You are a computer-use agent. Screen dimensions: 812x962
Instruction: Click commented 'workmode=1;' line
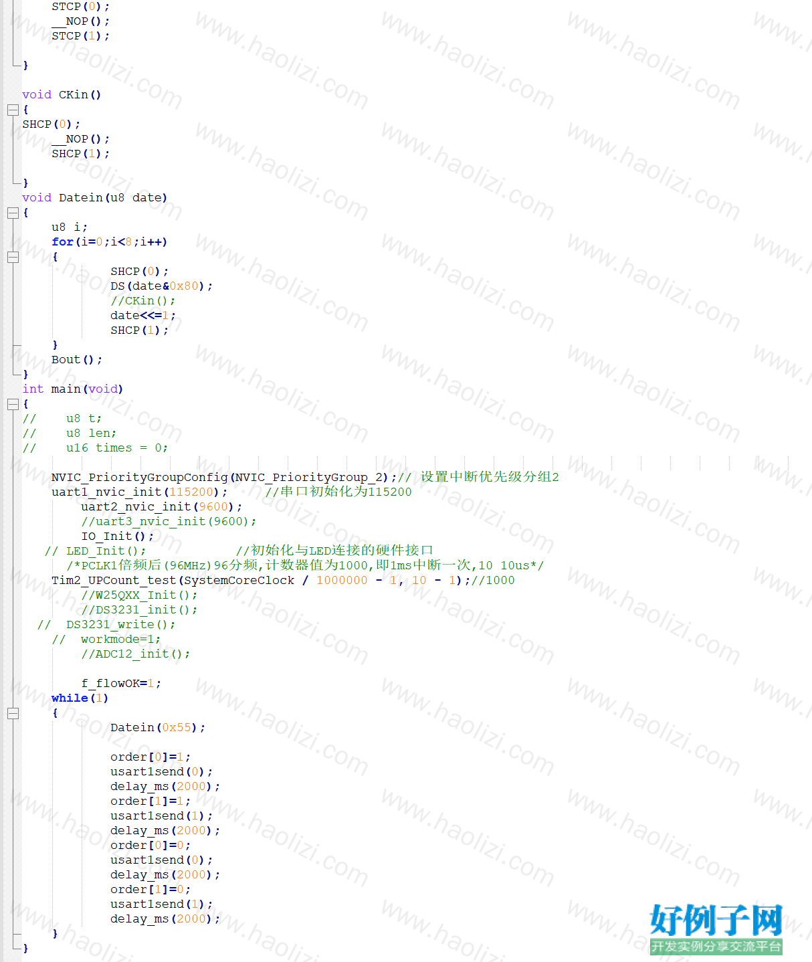(x=106, y=640)
